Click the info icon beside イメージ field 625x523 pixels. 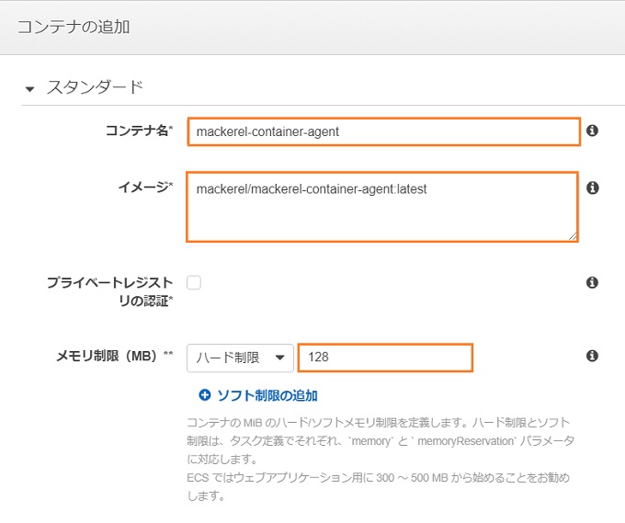[x=592, y=188]
